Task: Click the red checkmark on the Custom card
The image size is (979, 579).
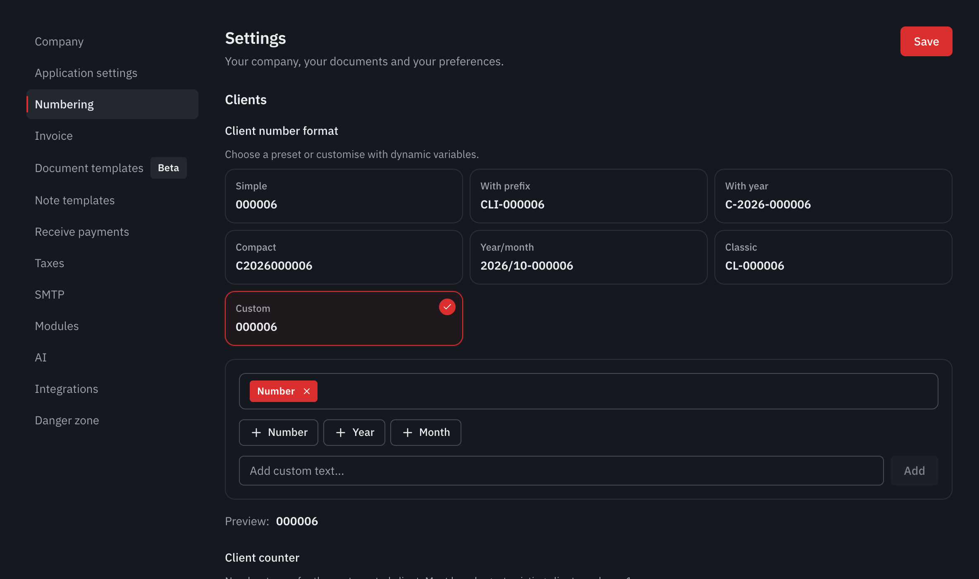Action: click(447, 307)
